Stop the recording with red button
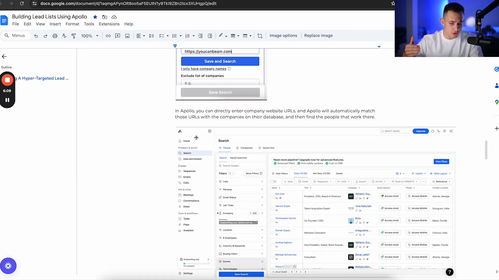The width and height of the screenshot is (499, 280). click(x=7, y=80)
